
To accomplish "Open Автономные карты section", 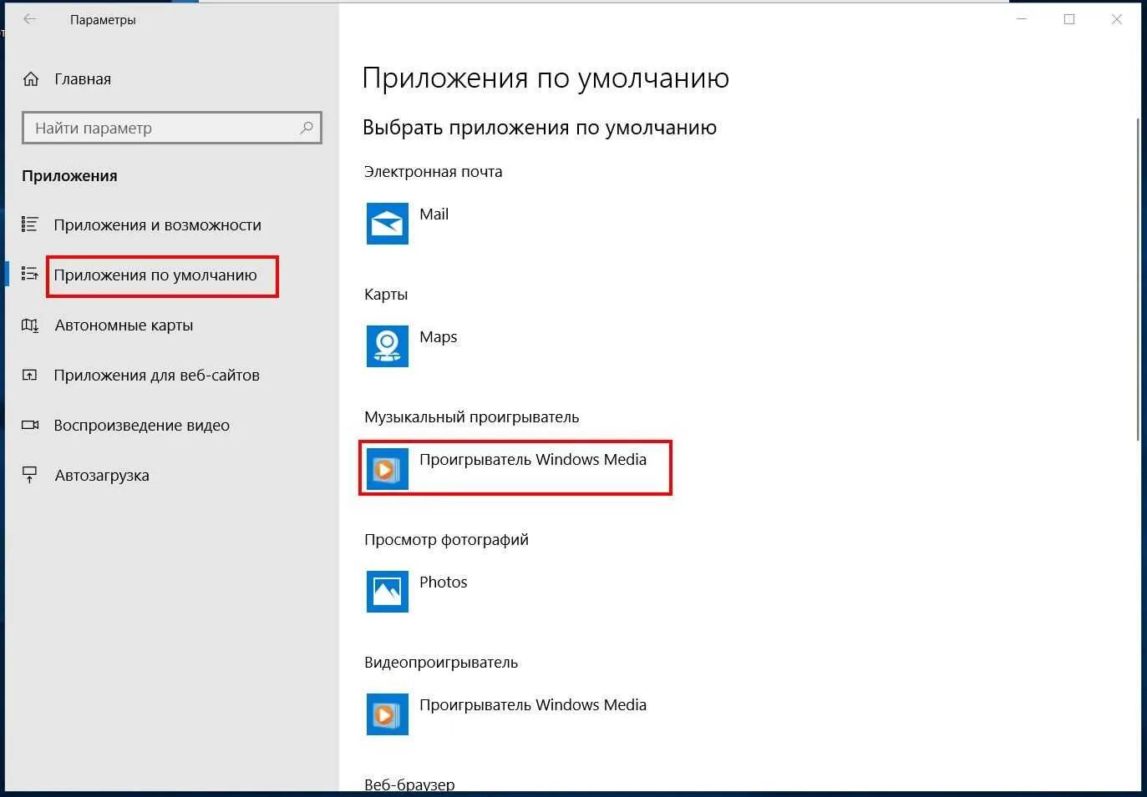I will [x=124, y=325].
